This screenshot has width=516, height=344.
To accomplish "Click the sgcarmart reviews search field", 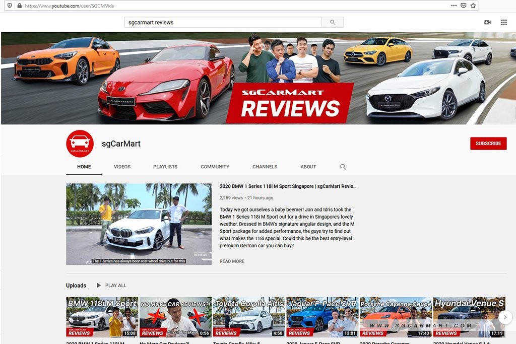I will (223, 22).
